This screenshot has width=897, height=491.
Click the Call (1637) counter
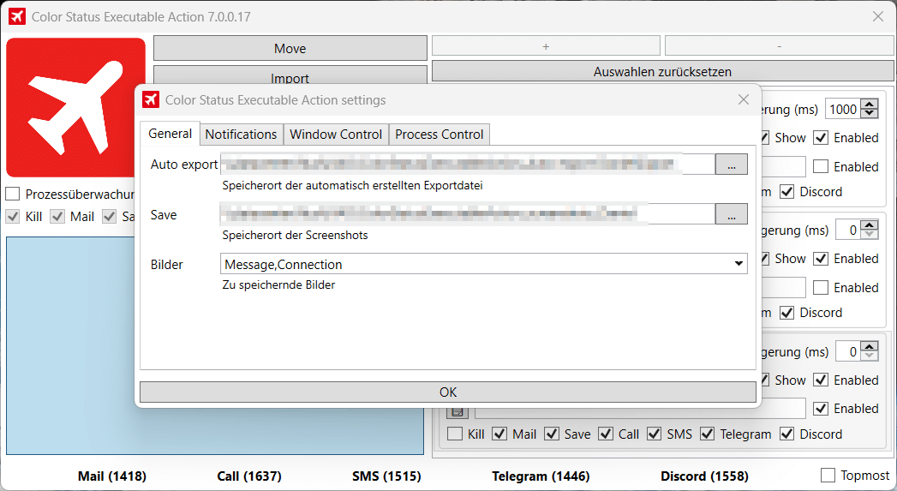[x=249, y=476]
